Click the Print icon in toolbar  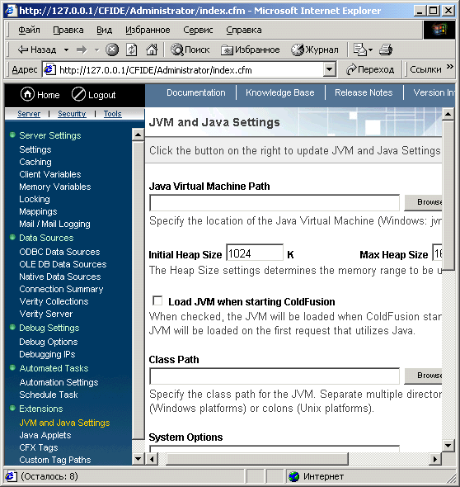click(x=386, y=50)
